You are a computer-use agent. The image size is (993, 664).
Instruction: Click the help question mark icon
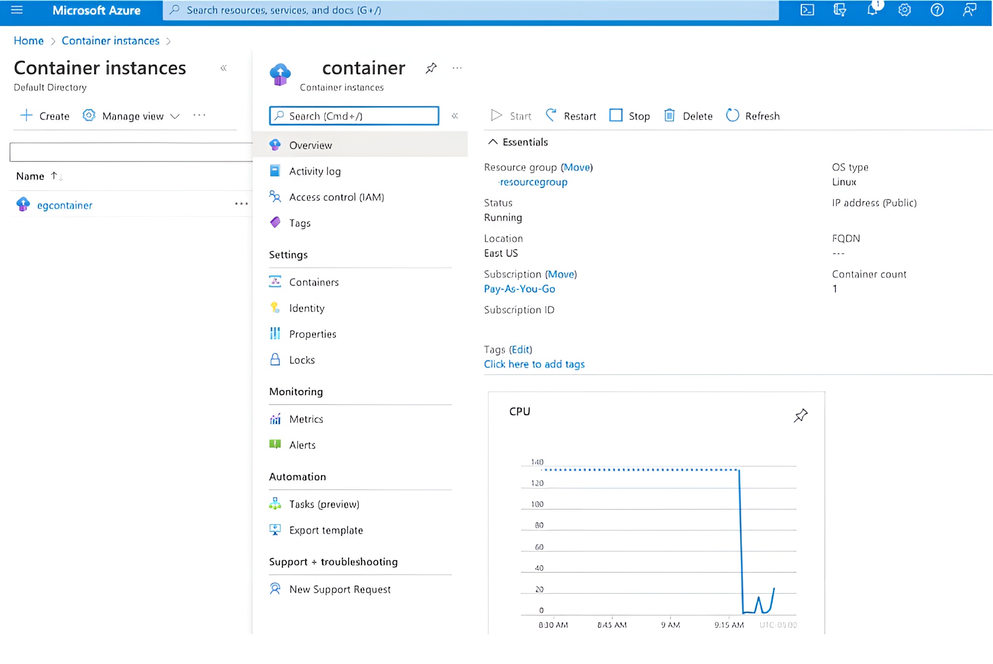click(x=937, y=10)
